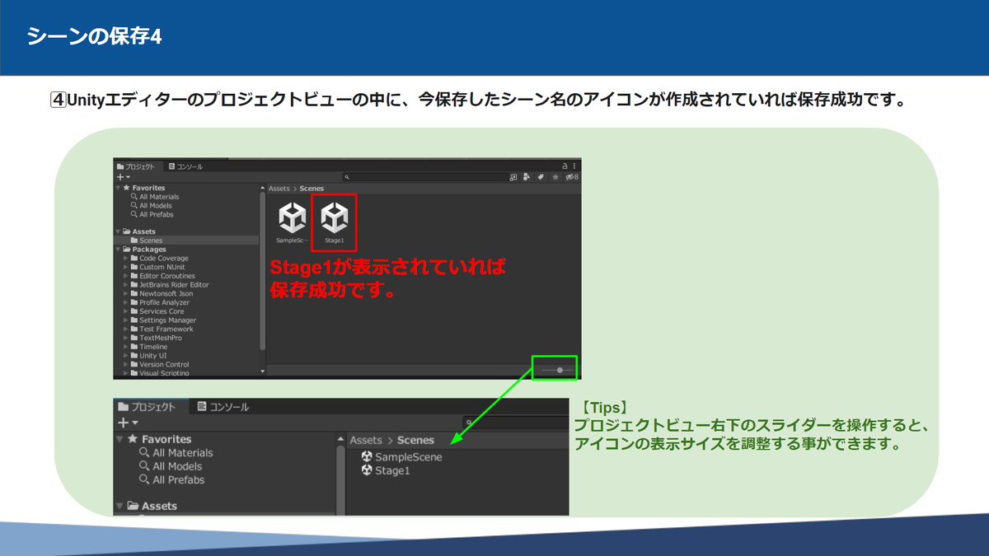Select the Timeline package folder
The image size is (989, 556).
(149, 347)
